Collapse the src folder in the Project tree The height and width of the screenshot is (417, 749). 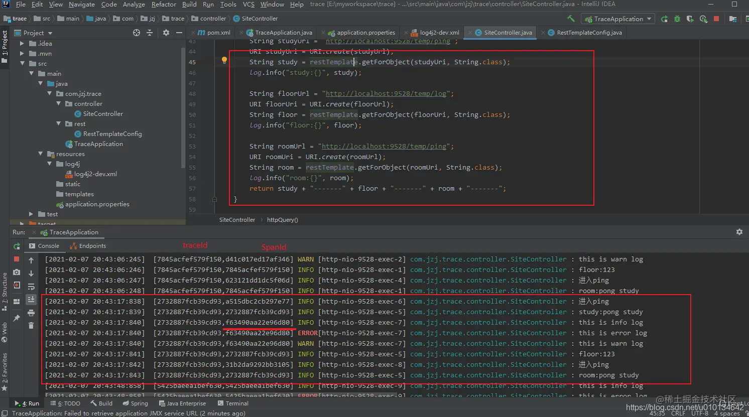(x=23, y=63)
